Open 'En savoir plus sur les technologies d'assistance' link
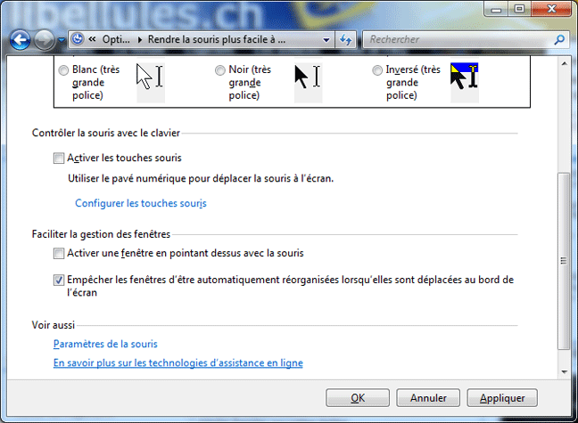This screenshot has height=423, width=578. (x=178, y=363)
